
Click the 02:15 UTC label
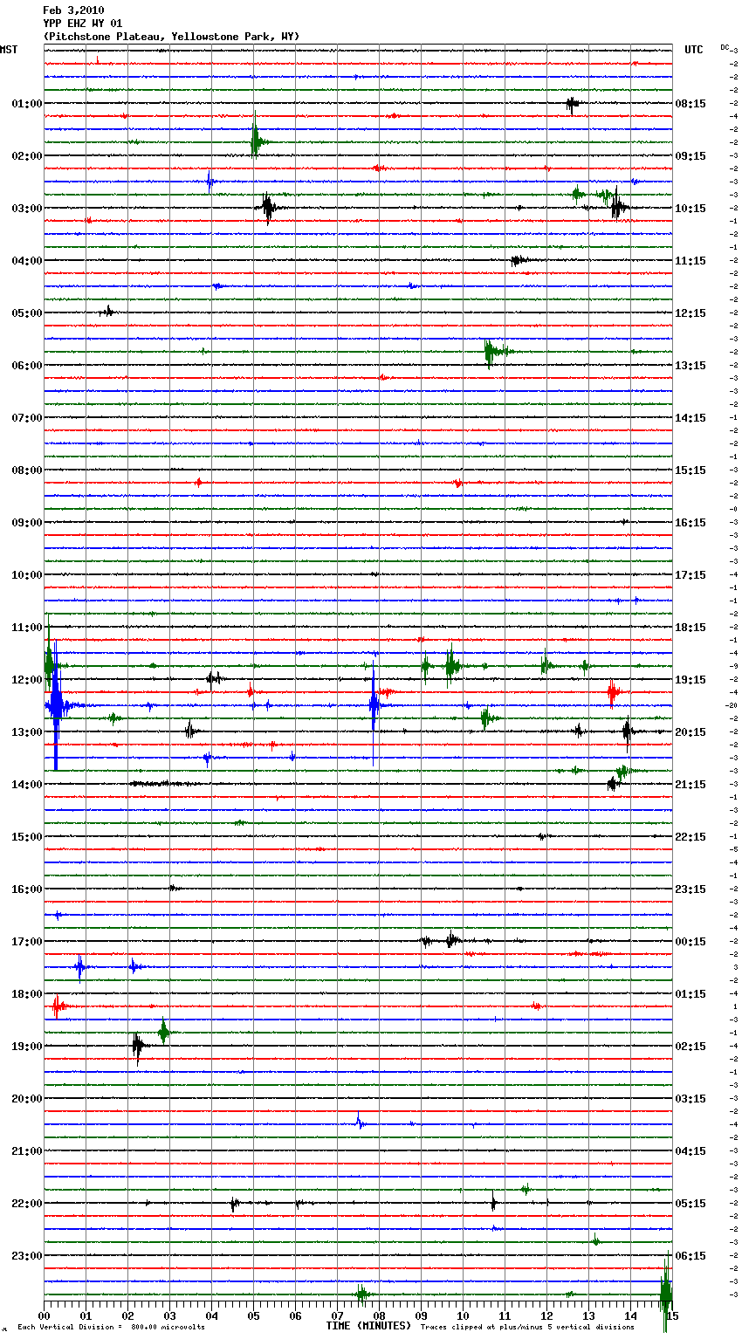pyautogui.click(x=690, y=1047)
